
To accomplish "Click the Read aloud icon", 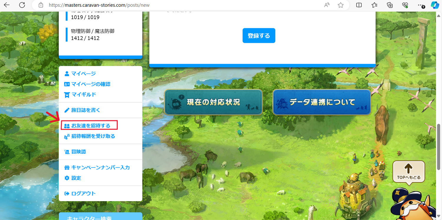I will [x=327, y=5].
